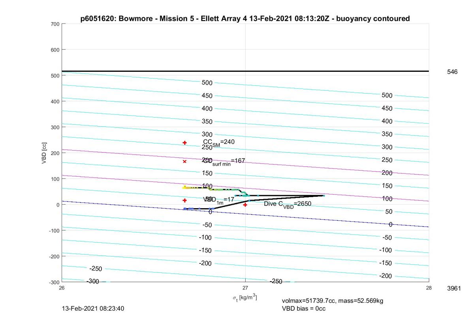Click contour label '0' on the right blue line
This screenshot has width=474, height=317.
[391, 224]
